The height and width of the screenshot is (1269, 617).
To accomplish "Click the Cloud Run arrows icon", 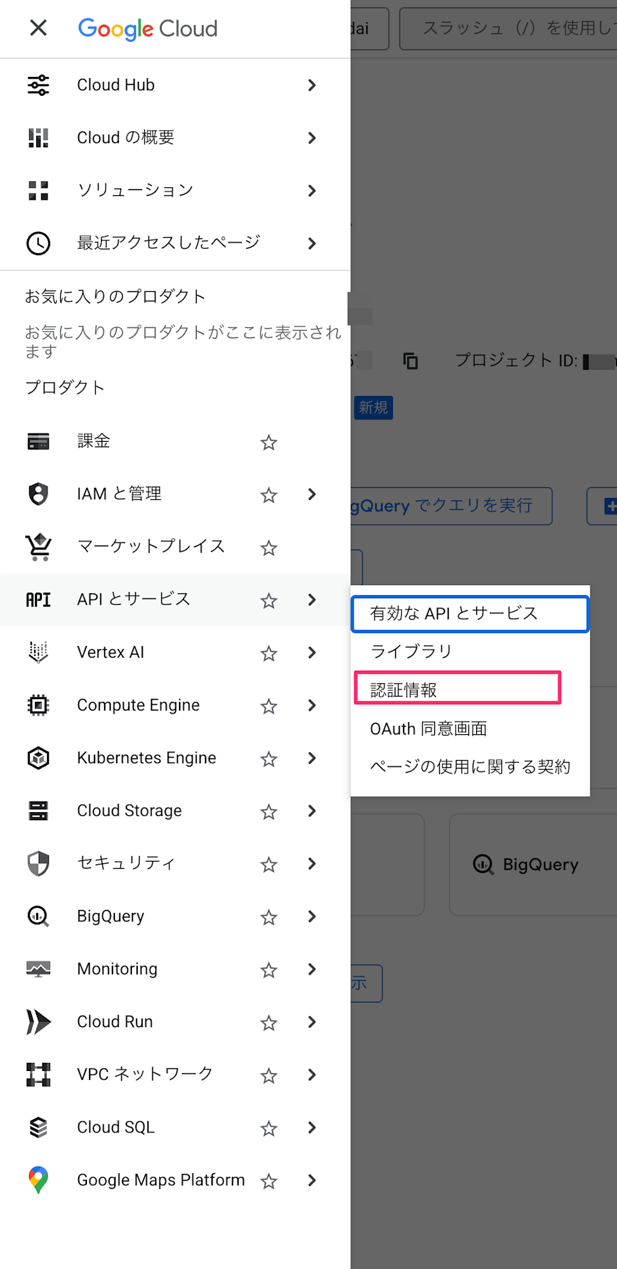I will (x=38, y=1022).
